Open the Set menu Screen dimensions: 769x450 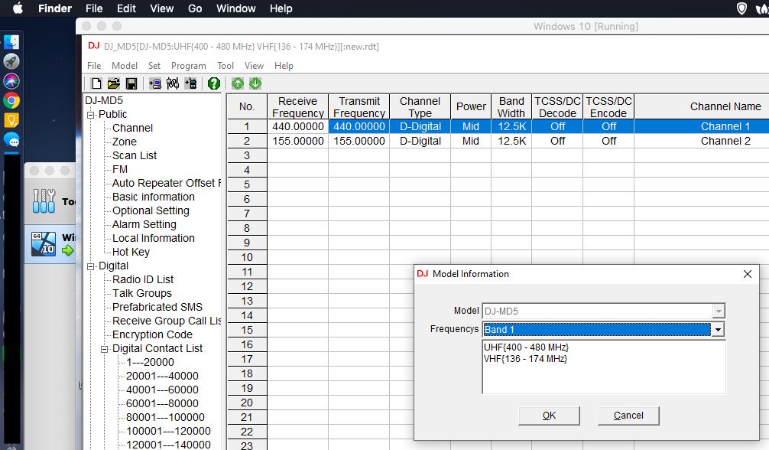pyautogui.click(x=154, y=65)
